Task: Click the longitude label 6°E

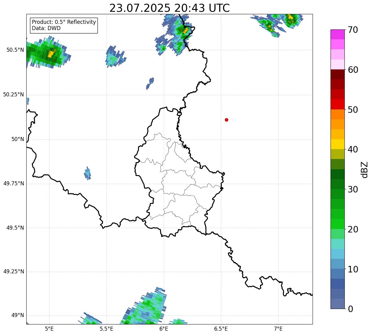Action: coord(164,329)
